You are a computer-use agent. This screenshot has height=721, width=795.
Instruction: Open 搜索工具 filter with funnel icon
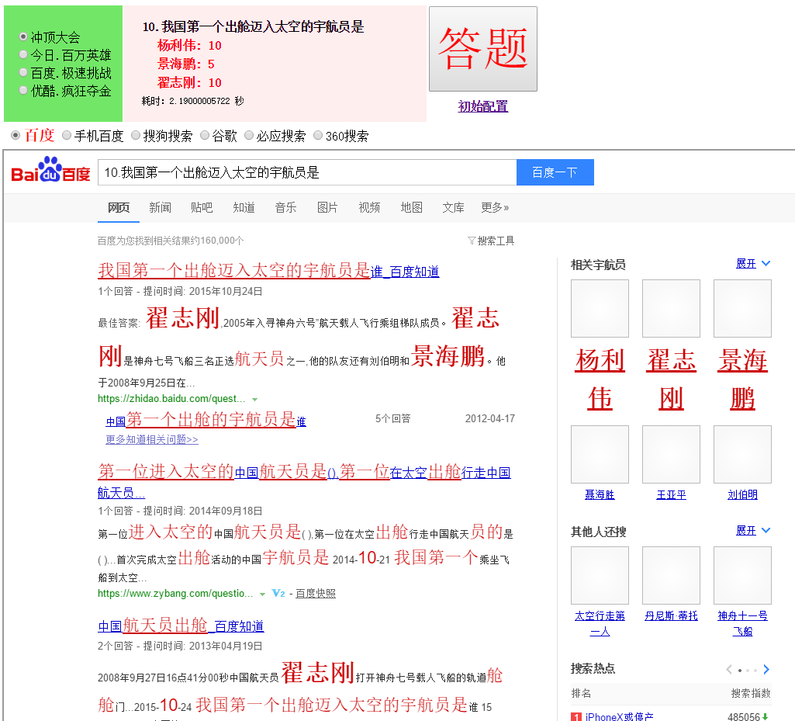pyautogui.click(x=491, y=241)
